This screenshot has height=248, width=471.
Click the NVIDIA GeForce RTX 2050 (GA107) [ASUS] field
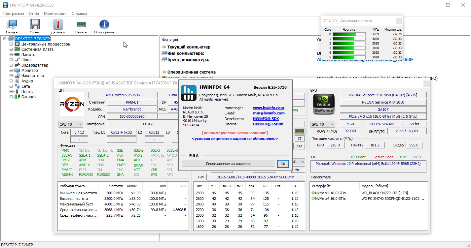click(383, 95)
